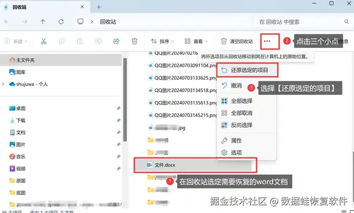Choose 全部选择 in the menu

[x=247, y=101]
